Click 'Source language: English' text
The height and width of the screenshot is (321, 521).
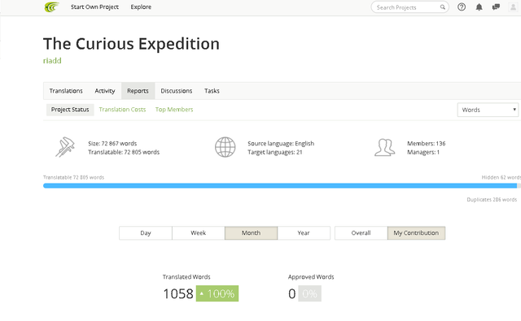pos(281,144)
